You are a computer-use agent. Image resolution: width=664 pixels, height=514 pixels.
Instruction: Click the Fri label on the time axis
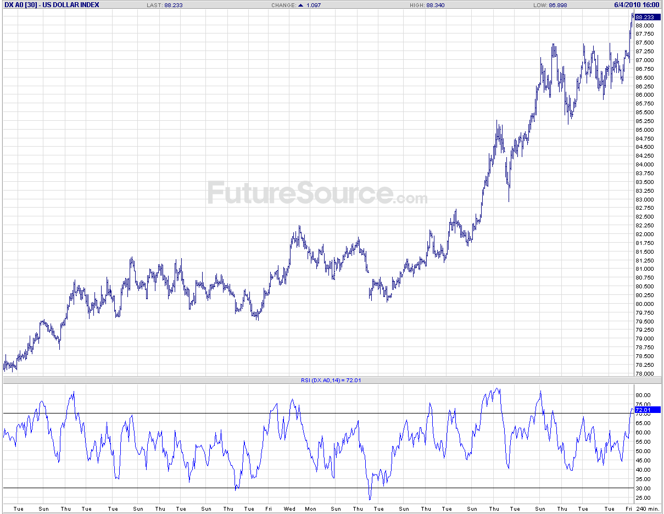(268, 509)
